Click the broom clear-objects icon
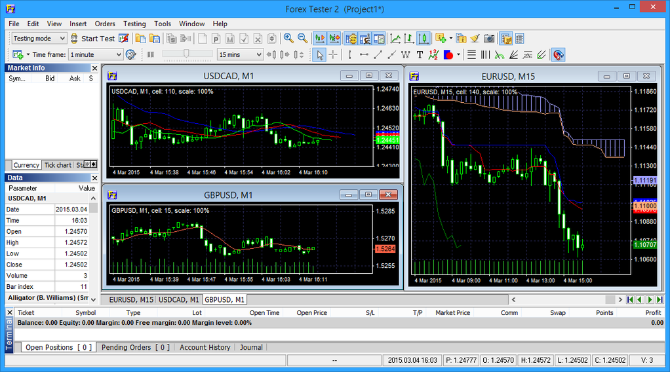670x372 pixels. click(x=475, y=39)
